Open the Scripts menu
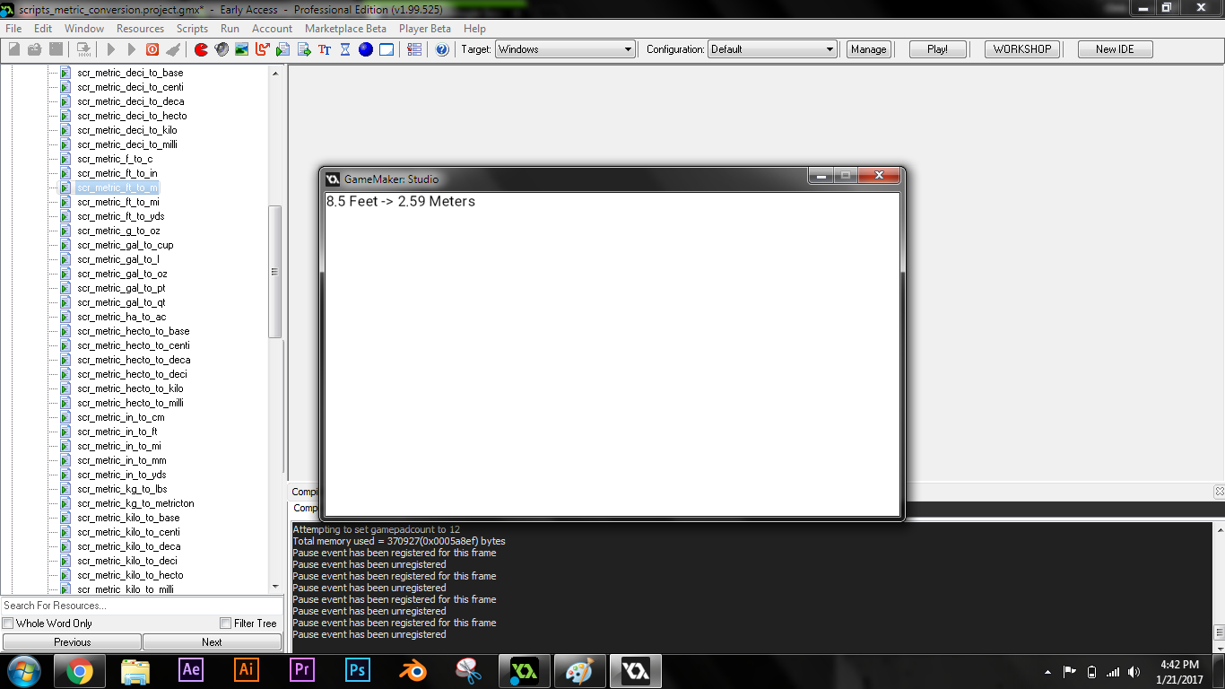1225x689 pixels. 192,29
